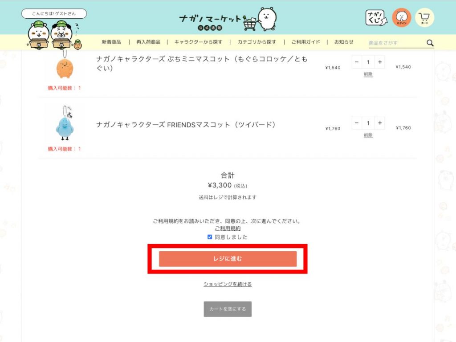Open the 再入荷商品 menu
456x342 pixels.
tap(148, 42)
